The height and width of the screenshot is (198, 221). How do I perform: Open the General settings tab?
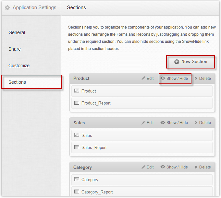click(17, 32)
